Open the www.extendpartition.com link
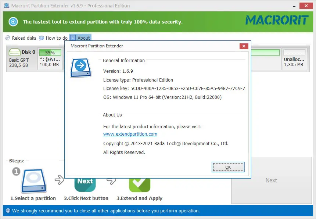The height and width of the screenshot is (219, 316). [130, 134]
